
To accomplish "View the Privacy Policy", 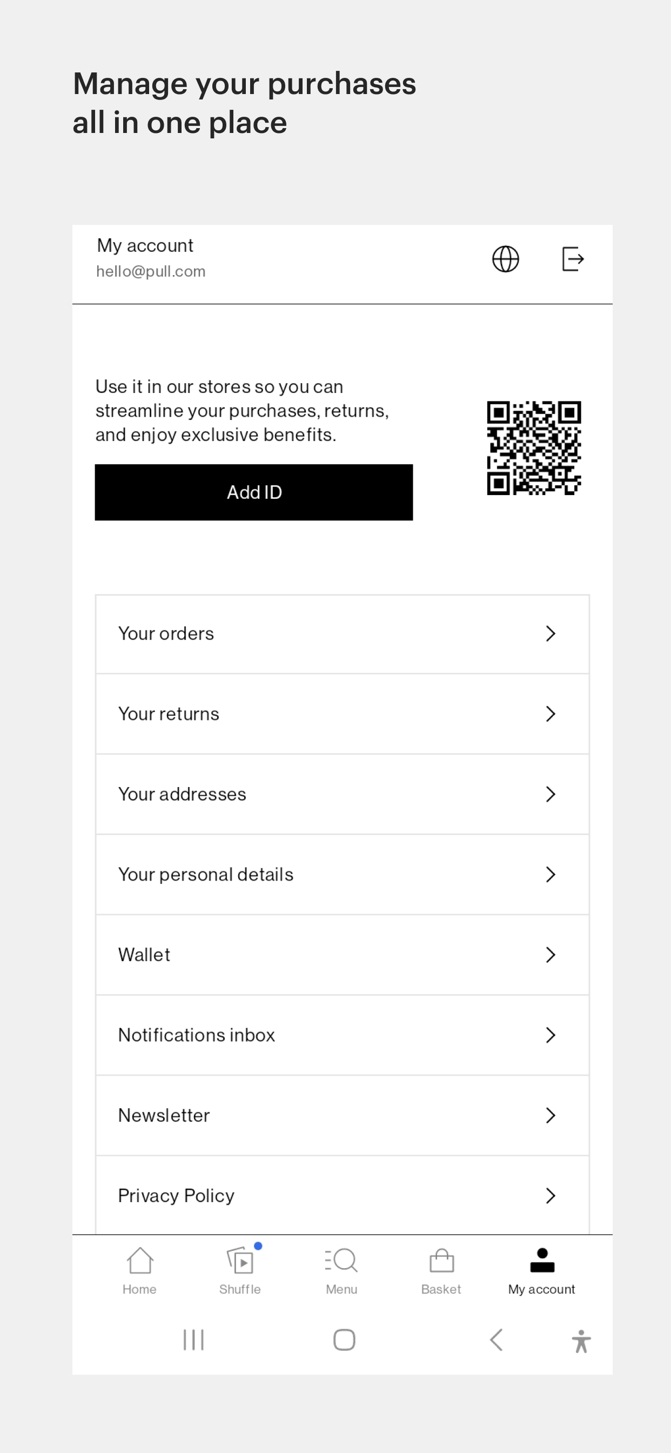I will (343, 1195).
